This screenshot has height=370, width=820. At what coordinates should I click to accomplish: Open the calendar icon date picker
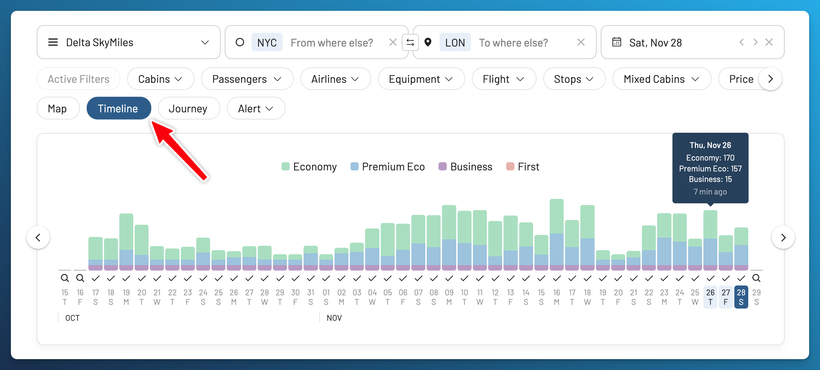point(617,42)
